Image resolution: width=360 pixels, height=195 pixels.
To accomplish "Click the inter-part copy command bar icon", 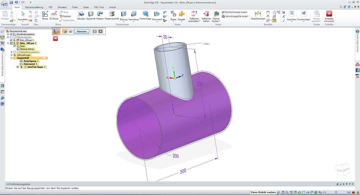I will [x=56, y=31].
